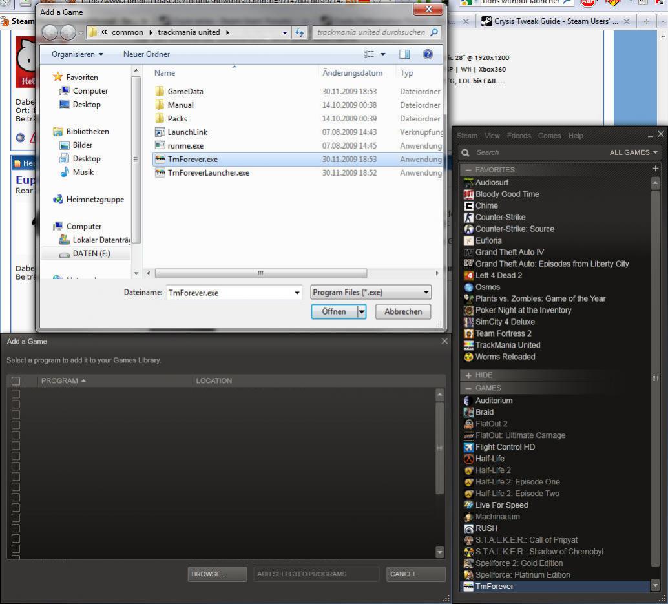Screen dimensions: 668x604
Task: Open the Games menu in the Steam window
Action: coord(549,136)
